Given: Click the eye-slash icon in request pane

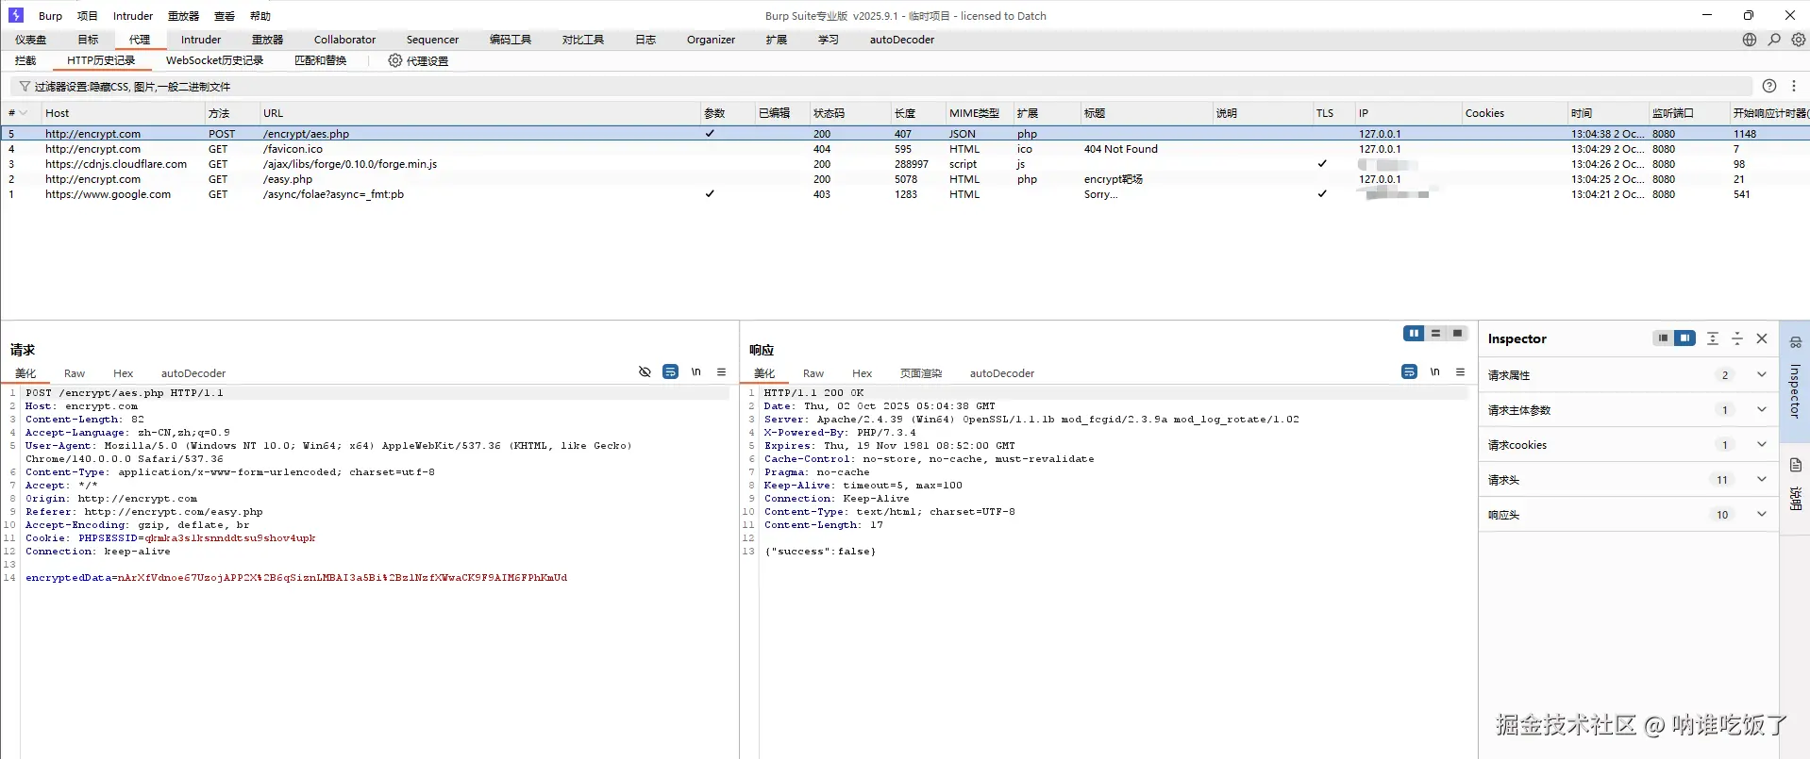Looking at the screenshot, I should (x=645, y=372).
